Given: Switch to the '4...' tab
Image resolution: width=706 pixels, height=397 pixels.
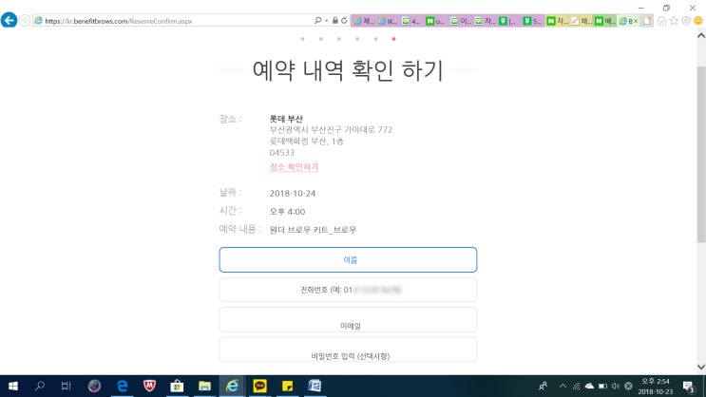Looking at the screenshot, I should tap(411, 21).
